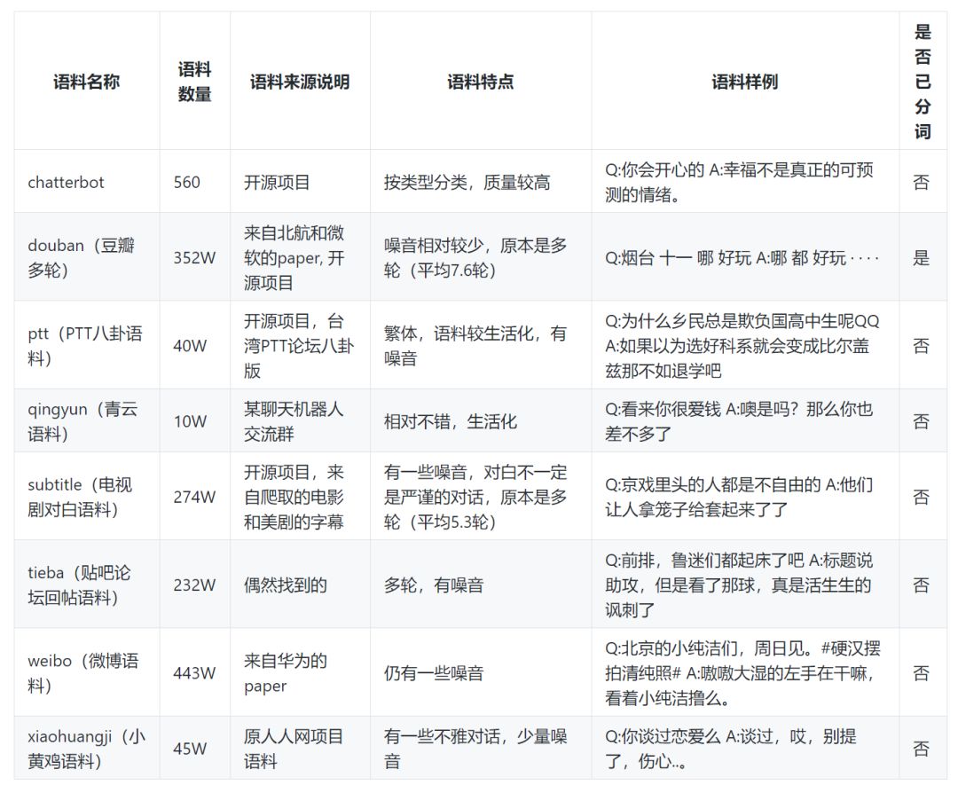The width and height of the screenshot is (958, 785).
Task: Click 否 in the qingyun row
Action: coord(922,421)
